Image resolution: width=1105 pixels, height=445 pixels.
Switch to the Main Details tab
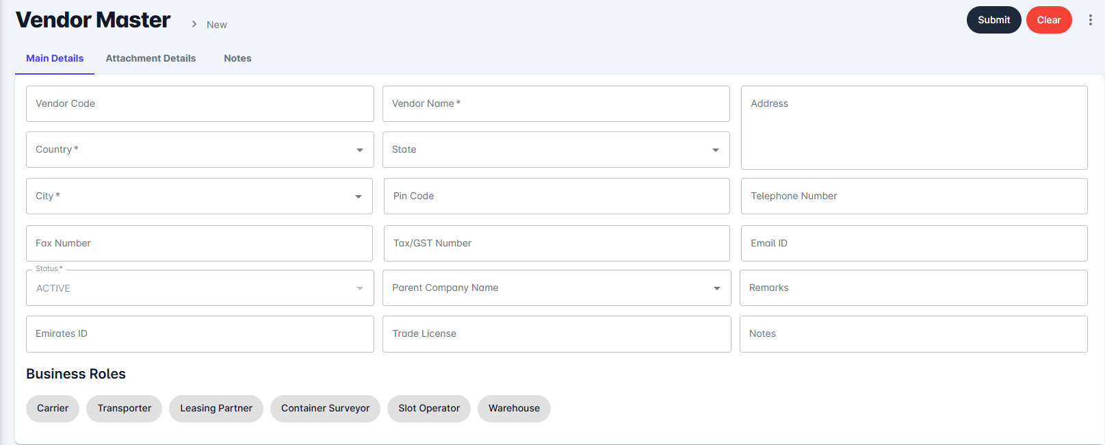click(x=55, y=58)
